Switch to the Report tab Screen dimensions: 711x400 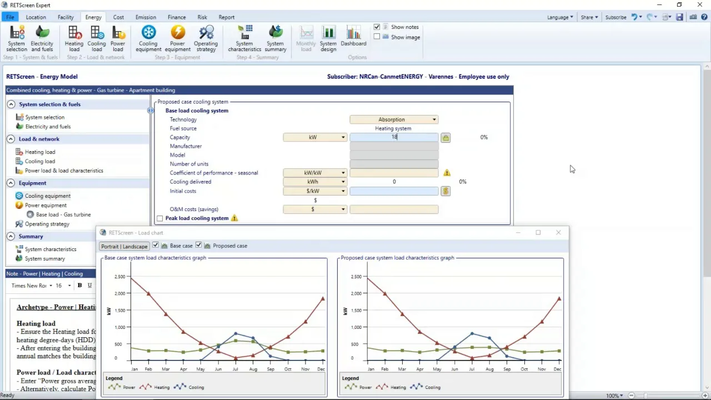[227, 17]
